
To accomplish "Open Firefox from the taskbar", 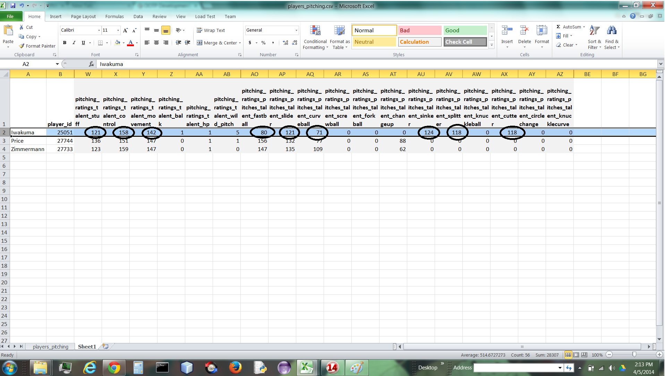I will click(235, 367).
